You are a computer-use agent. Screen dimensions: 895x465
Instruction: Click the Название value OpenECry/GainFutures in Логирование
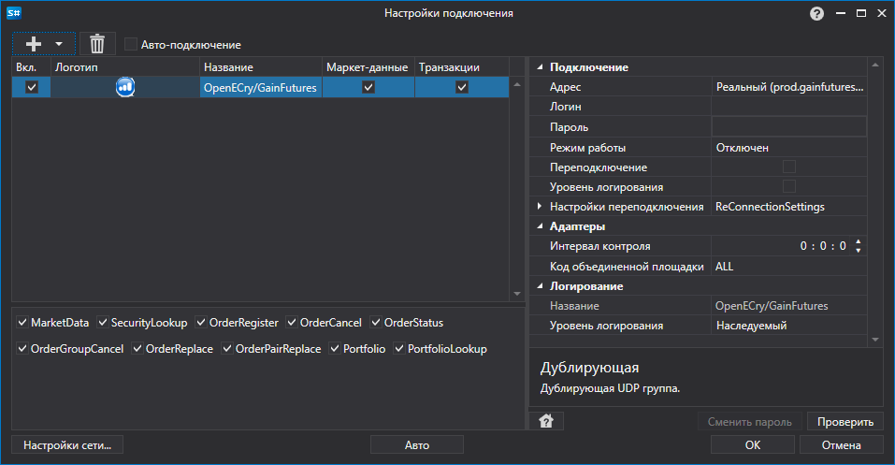pos(772,306)
